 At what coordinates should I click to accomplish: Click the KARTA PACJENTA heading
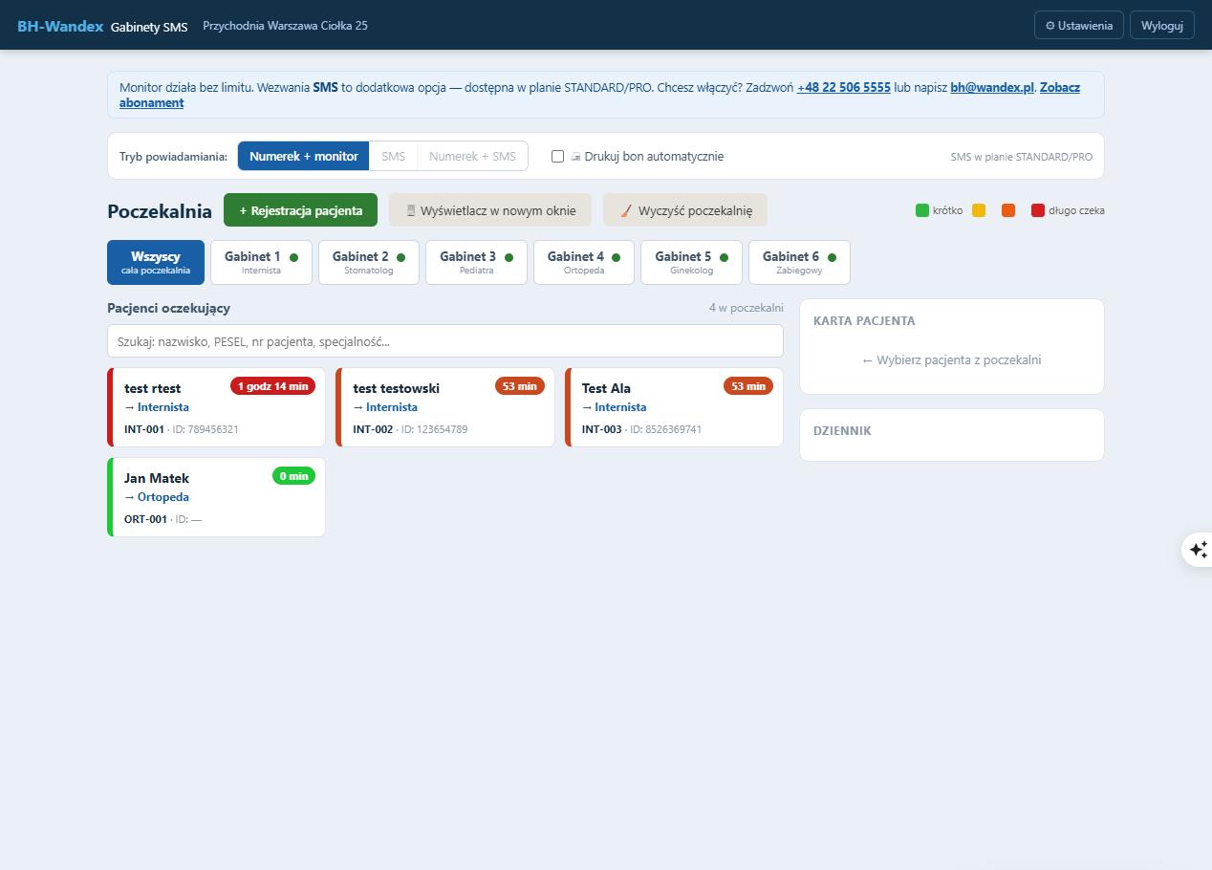[x=864, y=320]
